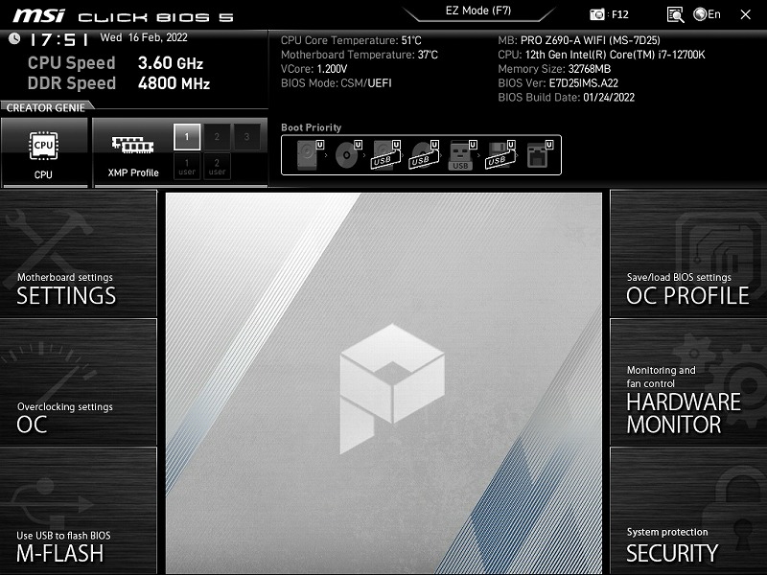Open Motherboard SETTINGS menu
767x575 pixels.
[79, 253]
